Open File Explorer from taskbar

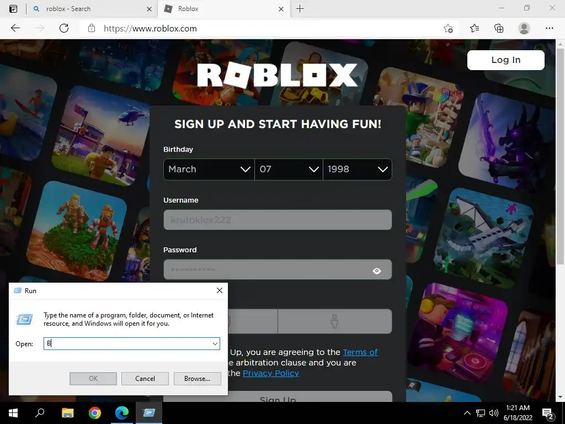point(67,413)
